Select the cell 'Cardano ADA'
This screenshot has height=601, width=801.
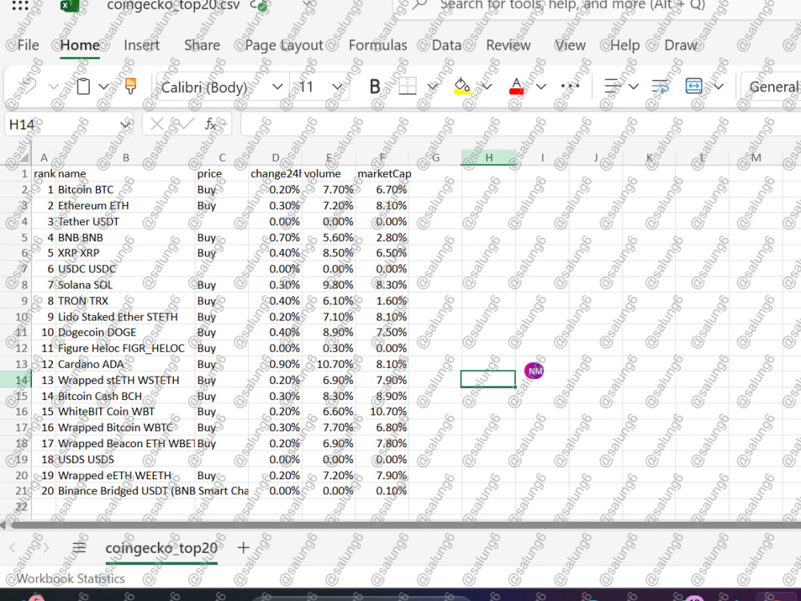pyautogui.click(x=126, y=364)
